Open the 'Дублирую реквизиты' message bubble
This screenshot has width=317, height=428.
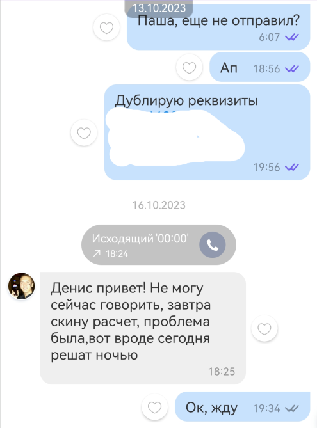point(207,132)
